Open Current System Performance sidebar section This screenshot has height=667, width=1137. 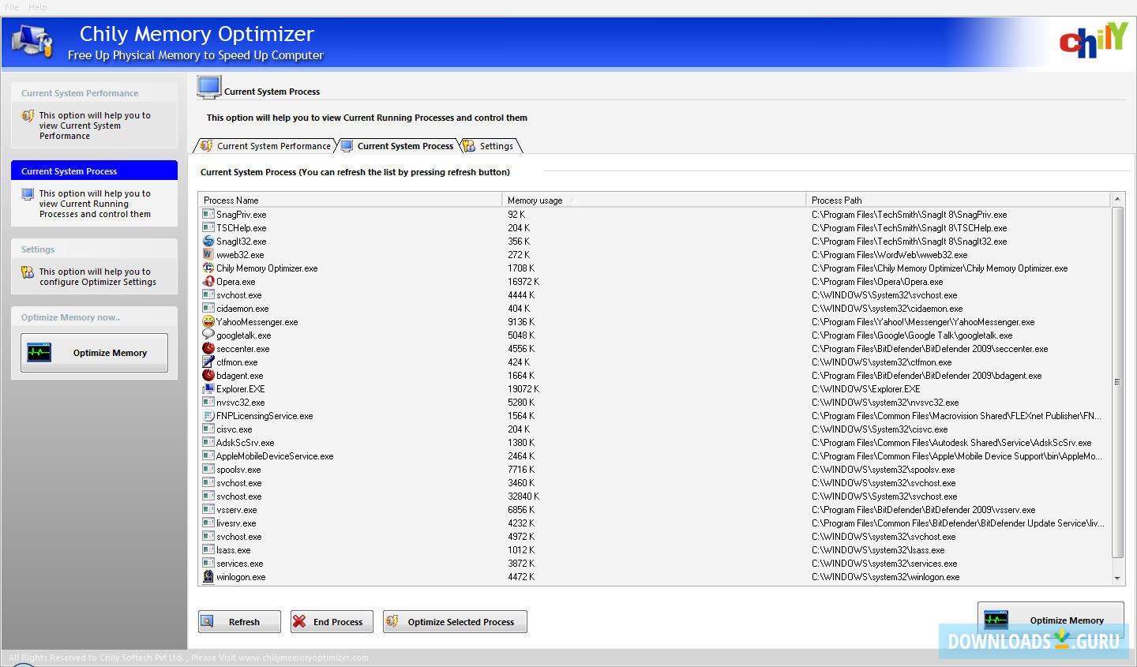(x=94, y=93)
